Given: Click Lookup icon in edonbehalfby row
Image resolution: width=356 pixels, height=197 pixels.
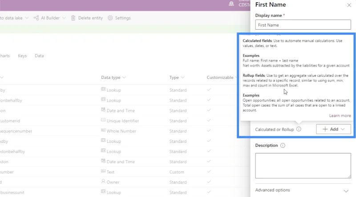Looking at the screenshot, I should point(103,150).
